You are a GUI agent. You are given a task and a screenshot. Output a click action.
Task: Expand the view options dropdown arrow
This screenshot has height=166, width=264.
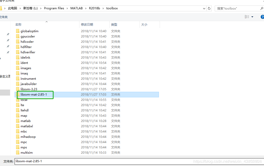pyautogui.click(x=252, y=17)
